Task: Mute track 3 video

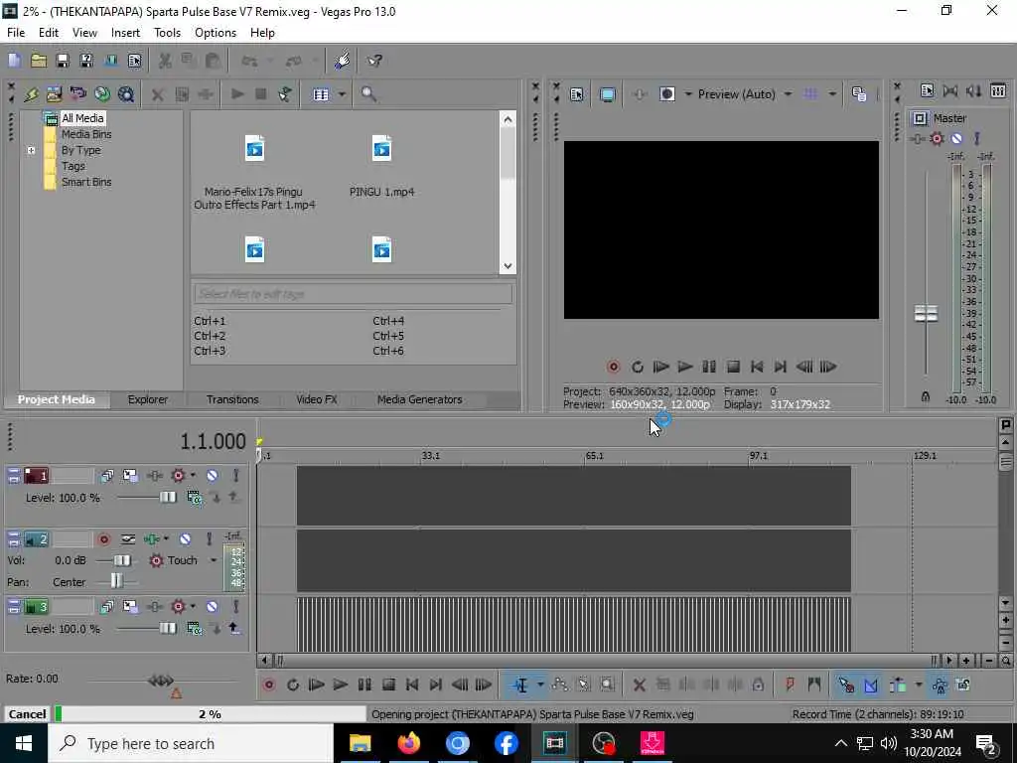Action: click(x=213, y=607)
